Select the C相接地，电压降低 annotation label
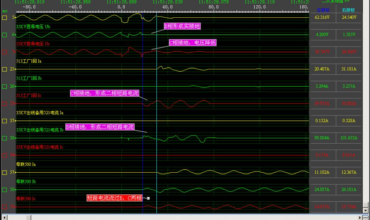The height and width of the screenshot is (220, 370). [192, 43]
